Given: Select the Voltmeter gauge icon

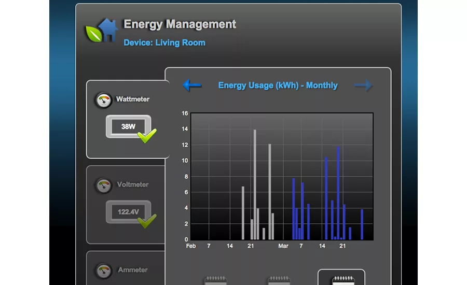Looking at the screenshot, I should [x=104, y=186].
